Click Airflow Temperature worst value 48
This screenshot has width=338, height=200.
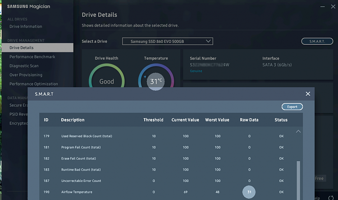pos(218,192)
